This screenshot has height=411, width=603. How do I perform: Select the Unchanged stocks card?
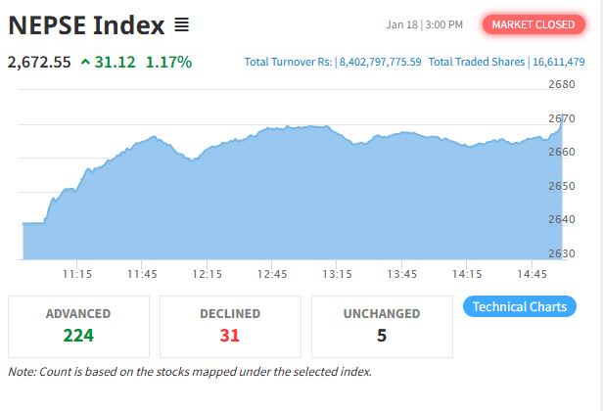[382, 326]
